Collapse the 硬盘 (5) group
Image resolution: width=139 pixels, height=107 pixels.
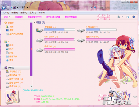[35, 23]
